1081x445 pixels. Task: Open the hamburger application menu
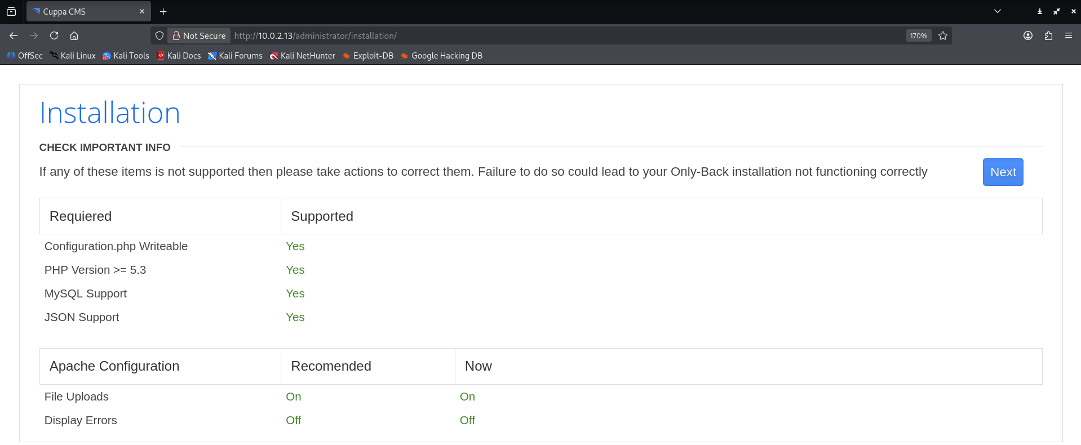tap(1069, 35)
